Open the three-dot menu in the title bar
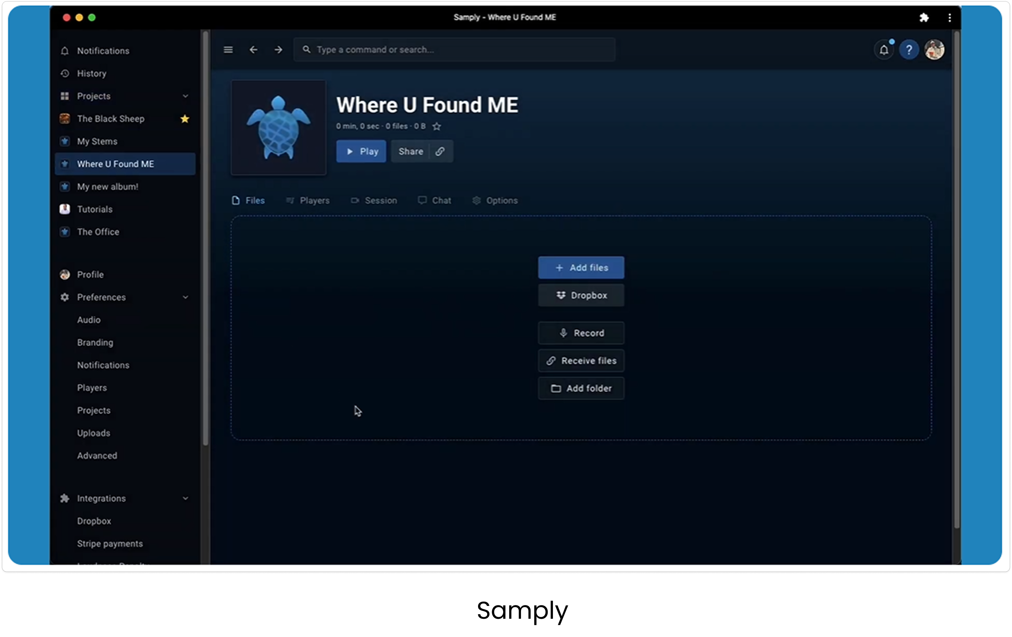 (x=949, y=17)
